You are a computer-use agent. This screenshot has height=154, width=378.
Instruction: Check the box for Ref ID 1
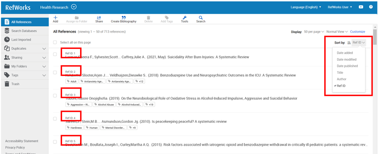[55, 54]
